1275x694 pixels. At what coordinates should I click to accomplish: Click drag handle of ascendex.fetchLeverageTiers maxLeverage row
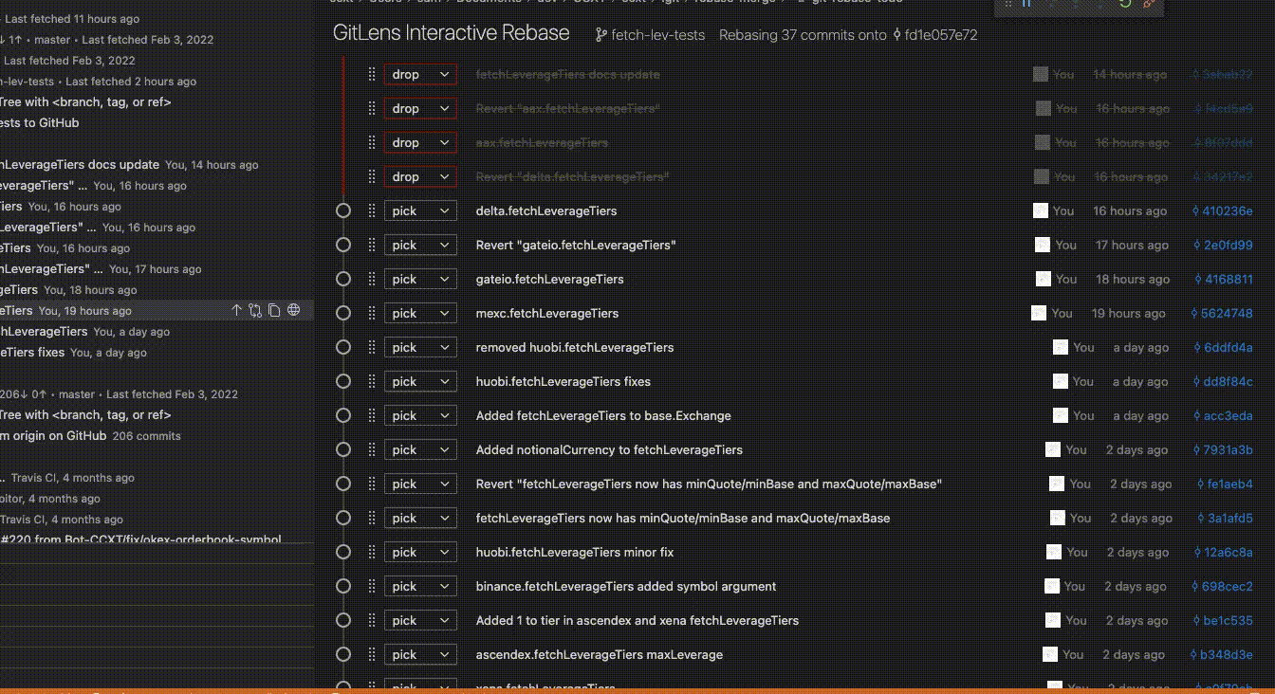click(x=372, y=654)
